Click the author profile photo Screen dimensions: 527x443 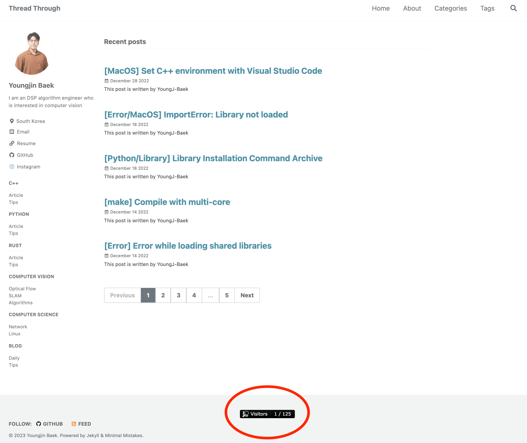pyautogui.click(x=32, y=53)
